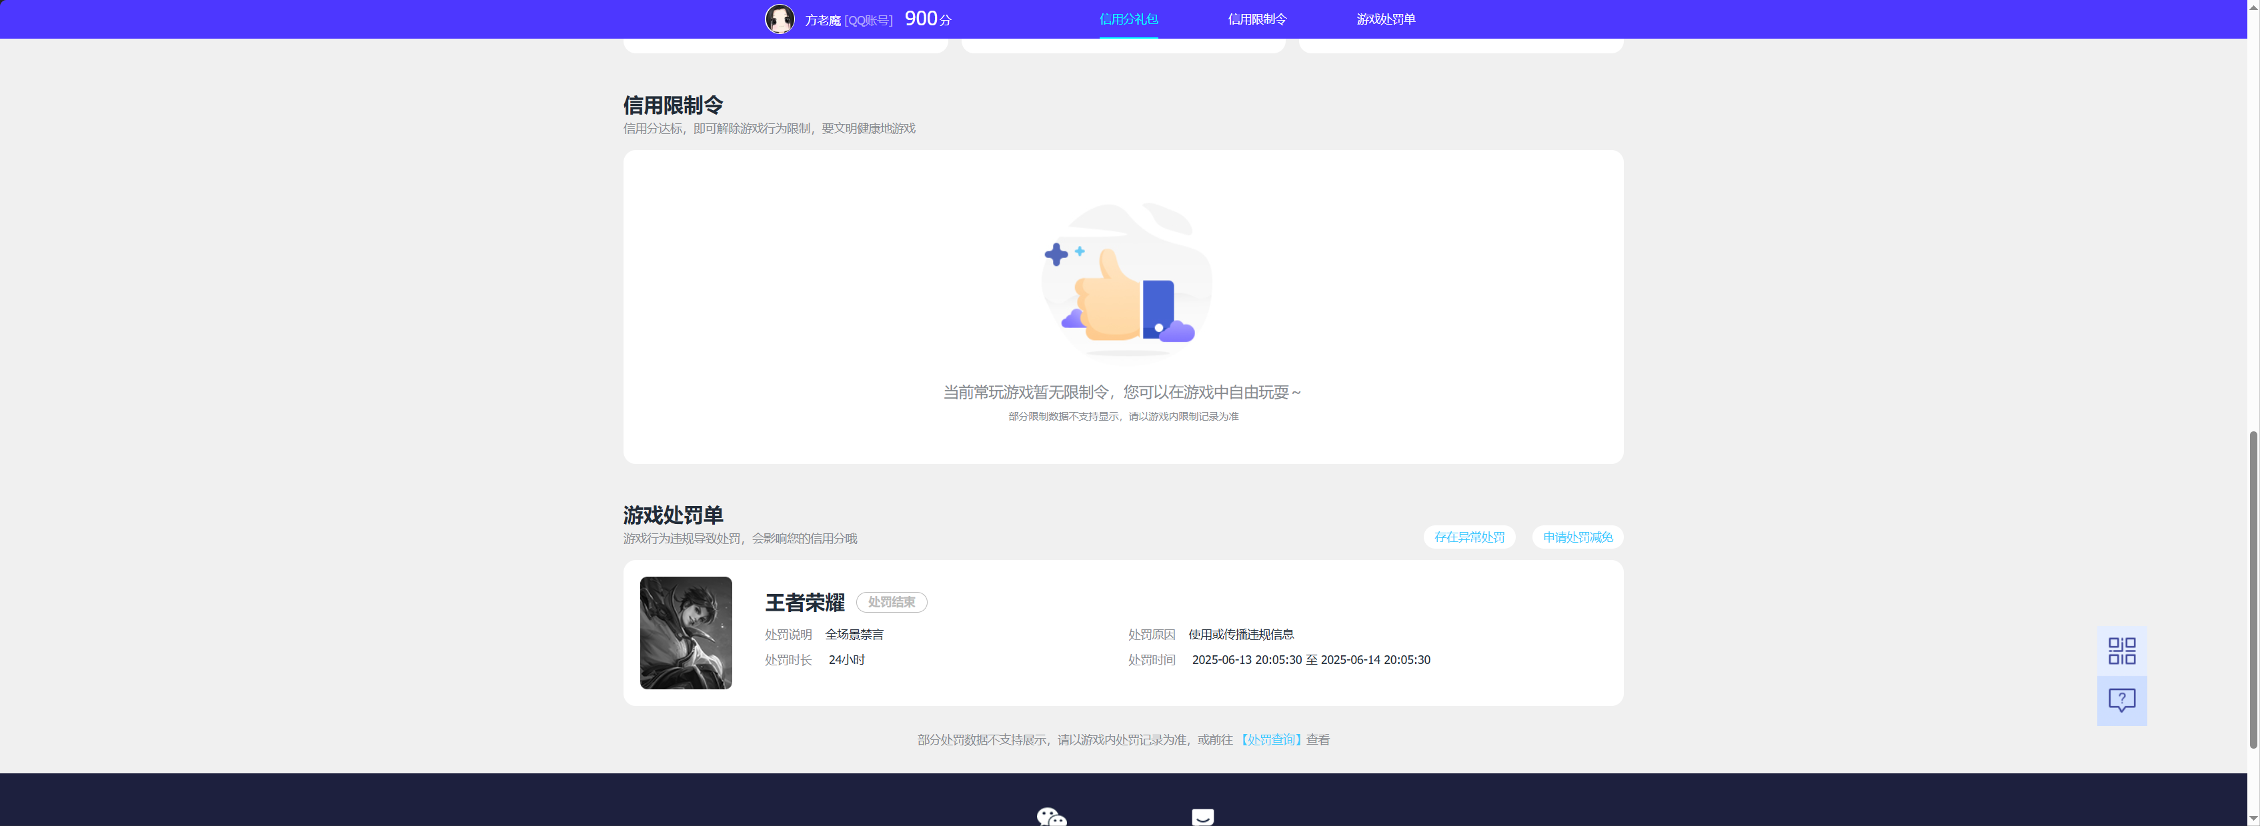
Task: Click the 处罚结束 status badge
Action: tap(892, 603)
